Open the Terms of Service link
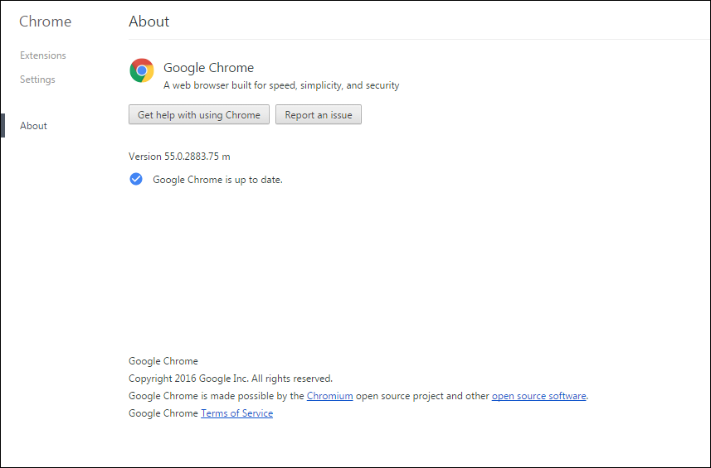The height and width of the screenshot is (468, 711). [x=236, y=413]
